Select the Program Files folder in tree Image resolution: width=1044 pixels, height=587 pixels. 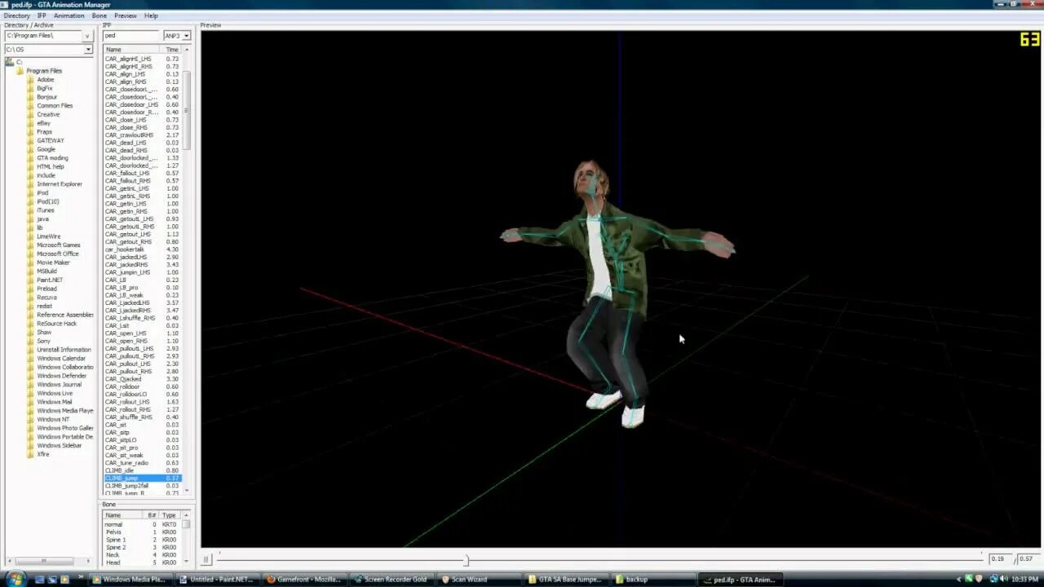[44, 71]
